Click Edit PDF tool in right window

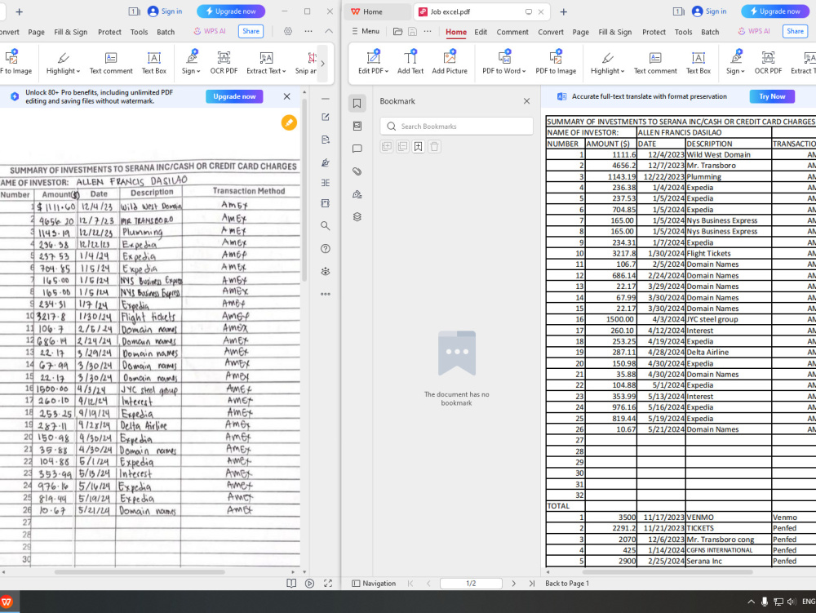click(373, 63)
